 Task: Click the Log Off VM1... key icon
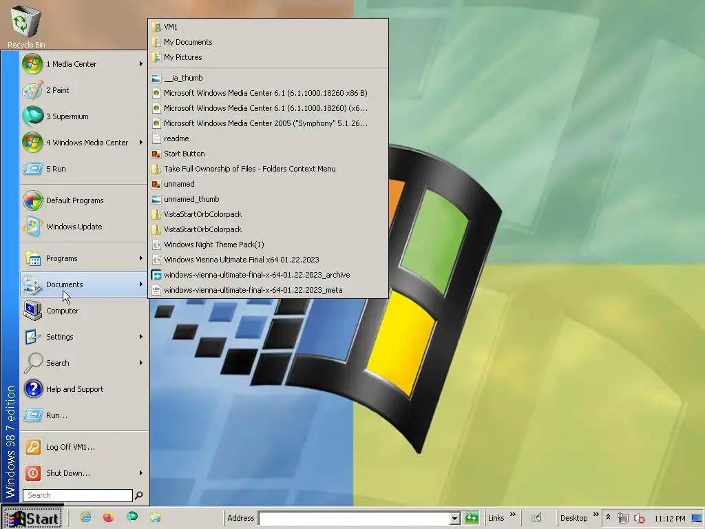coord(33,446)
